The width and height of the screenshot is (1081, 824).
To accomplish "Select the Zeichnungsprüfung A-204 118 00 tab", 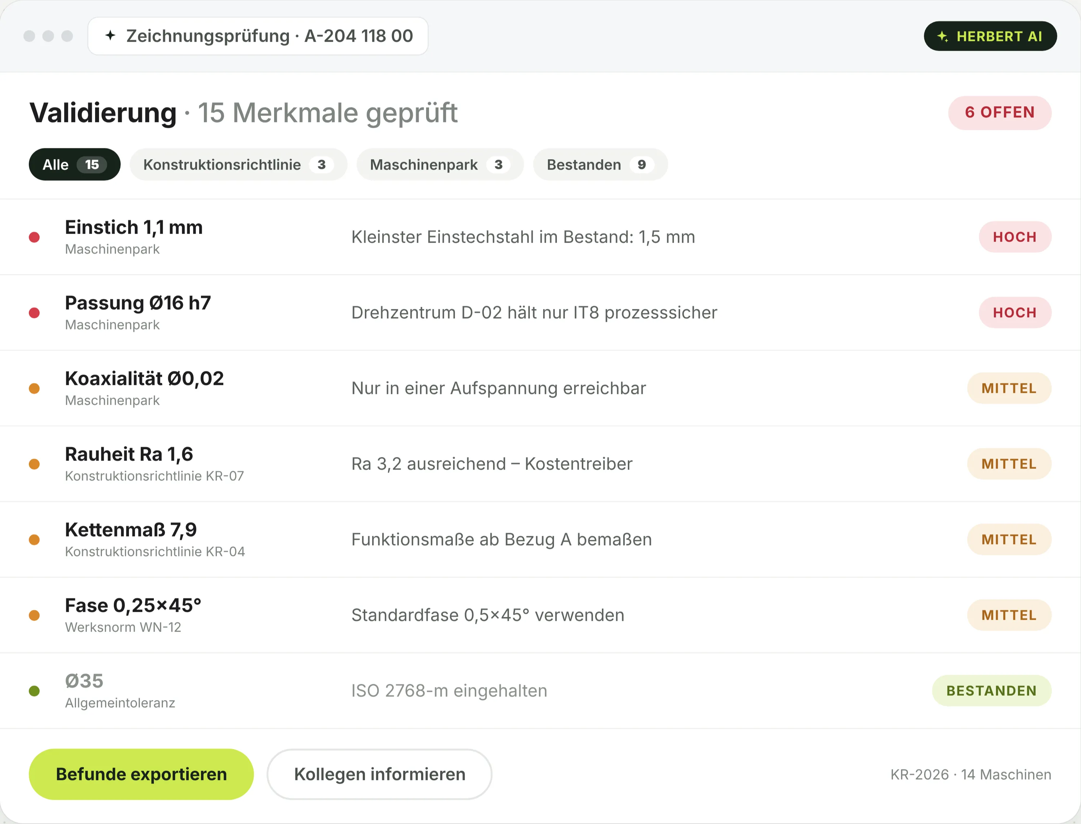I will point(258,36).
